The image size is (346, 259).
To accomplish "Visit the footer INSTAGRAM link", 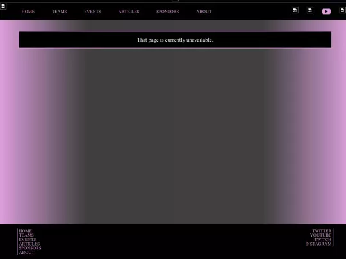I will click(x=318, y=244).
